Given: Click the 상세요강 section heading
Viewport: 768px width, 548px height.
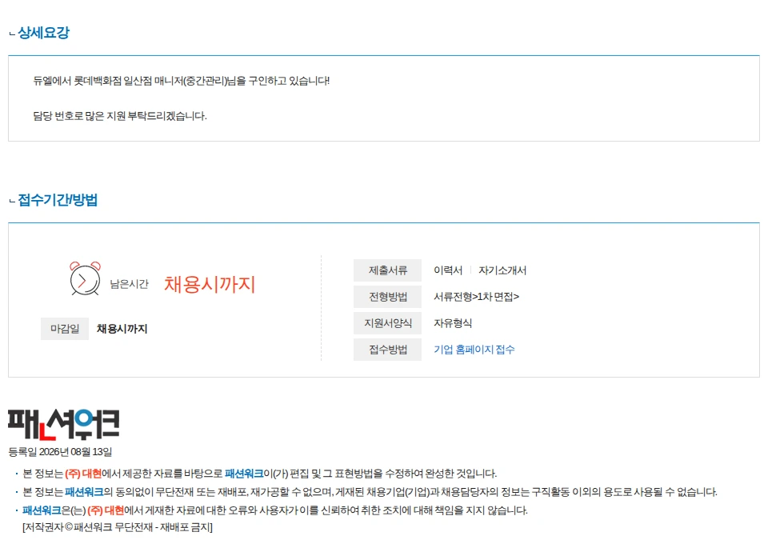Looking at the screenshot, I should click(x=43, y=33).
